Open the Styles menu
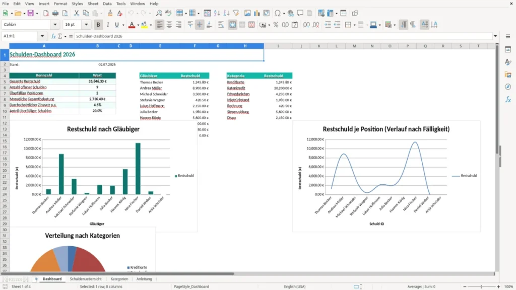This screenshot has height=290, width=516. point(77,4)
